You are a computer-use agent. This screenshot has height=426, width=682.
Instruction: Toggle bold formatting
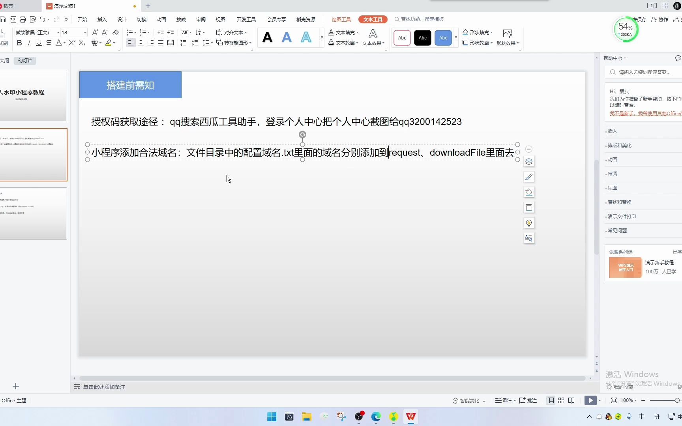click(19, 43)
